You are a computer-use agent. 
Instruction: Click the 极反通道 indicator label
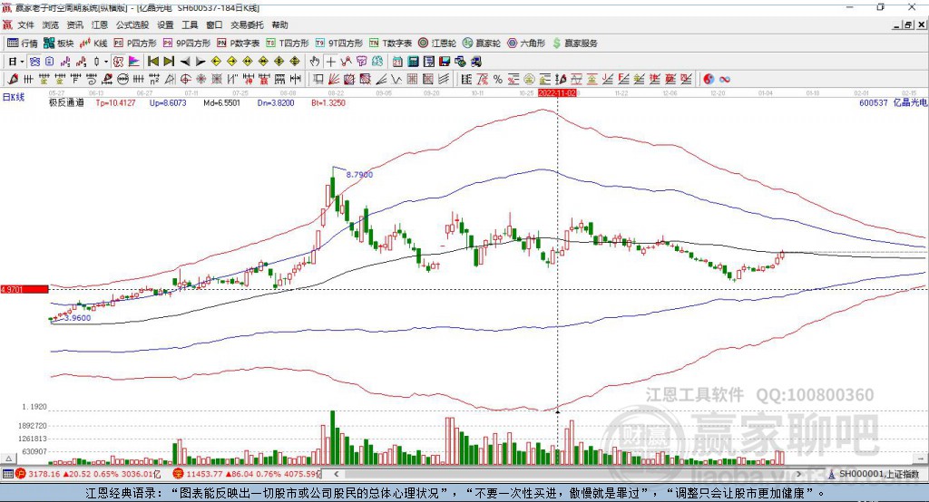[x=66, y=103]
